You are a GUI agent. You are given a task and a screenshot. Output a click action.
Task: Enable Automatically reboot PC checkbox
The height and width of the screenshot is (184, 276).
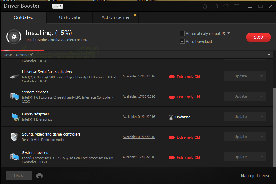pyautogui.click(x=182, y=33)
